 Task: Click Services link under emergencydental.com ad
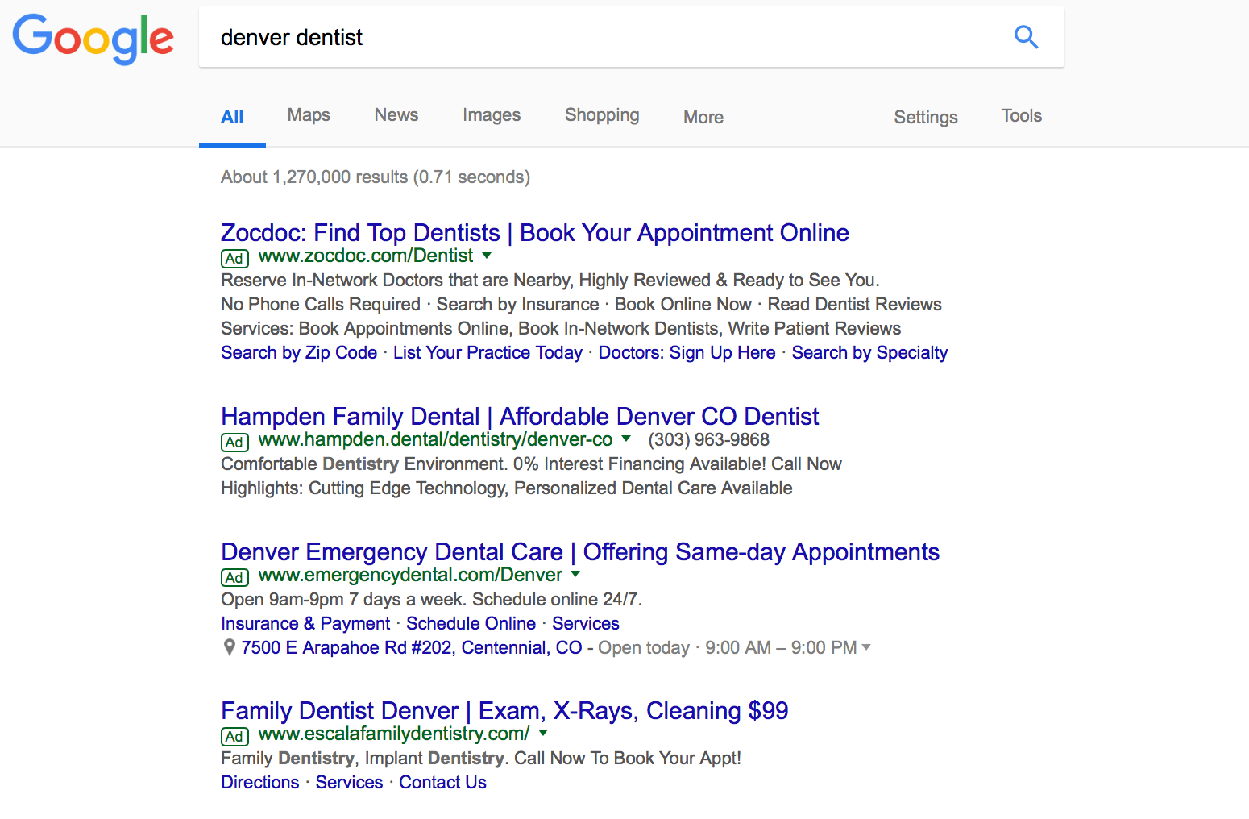tap(586, 624)
